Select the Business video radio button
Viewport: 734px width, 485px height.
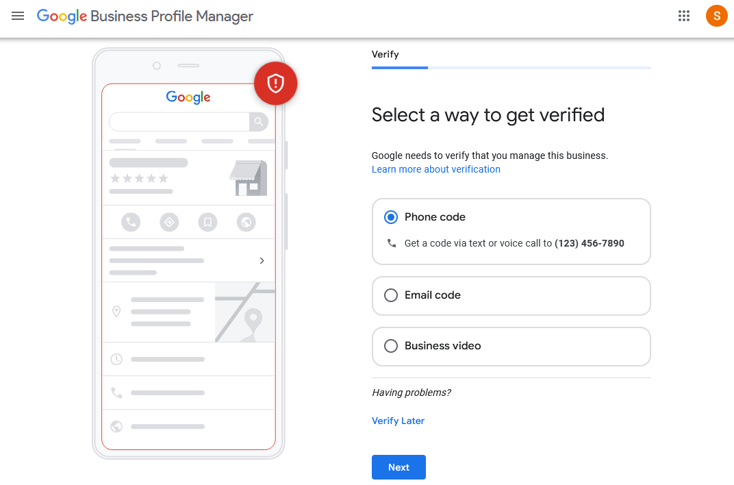[391, 346]
